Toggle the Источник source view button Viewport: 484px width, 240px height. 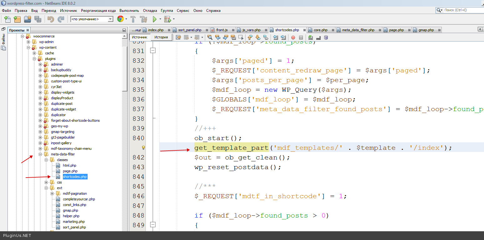(140, 37)
